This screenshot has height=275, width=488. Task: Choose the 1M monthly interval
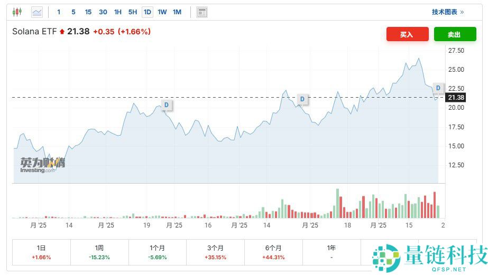click(177, 12)
